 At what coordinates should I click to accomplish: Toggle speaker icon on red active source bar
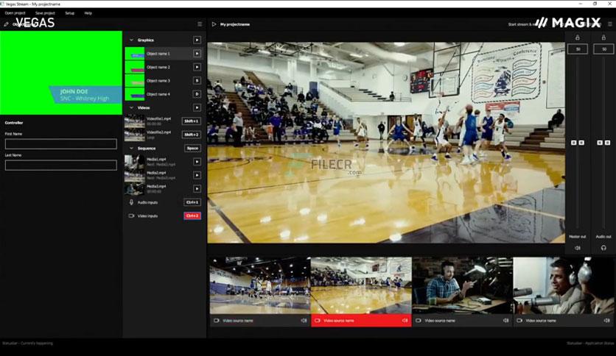coord(405,321)
